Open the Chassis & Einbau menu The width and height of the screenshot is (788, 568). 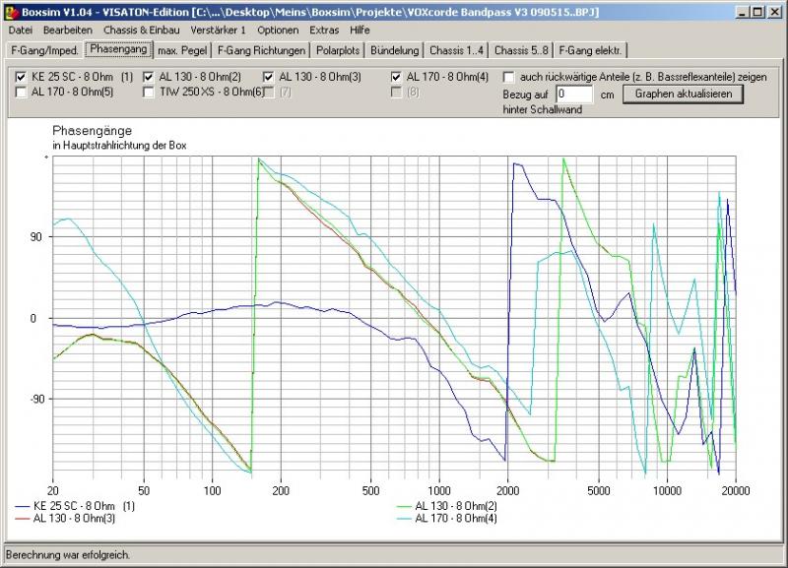pyautogui.click(x=141, y=31)
